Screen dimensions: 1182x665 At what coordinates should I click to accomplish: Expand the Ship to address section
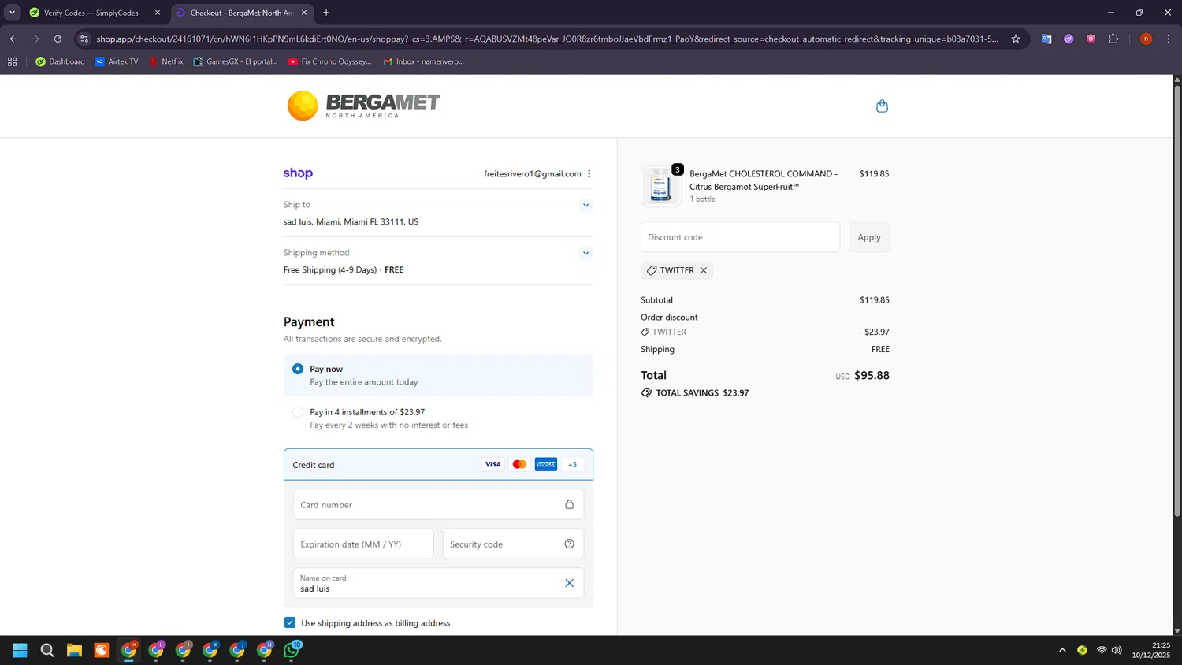[585, 205]
